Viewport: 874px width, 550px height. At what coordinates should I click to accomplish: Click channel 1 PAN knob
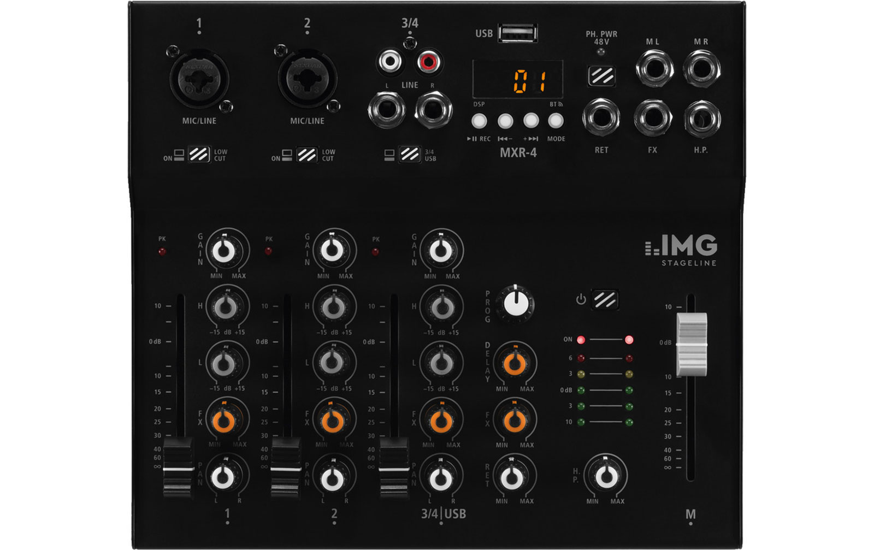coord(224,477)
